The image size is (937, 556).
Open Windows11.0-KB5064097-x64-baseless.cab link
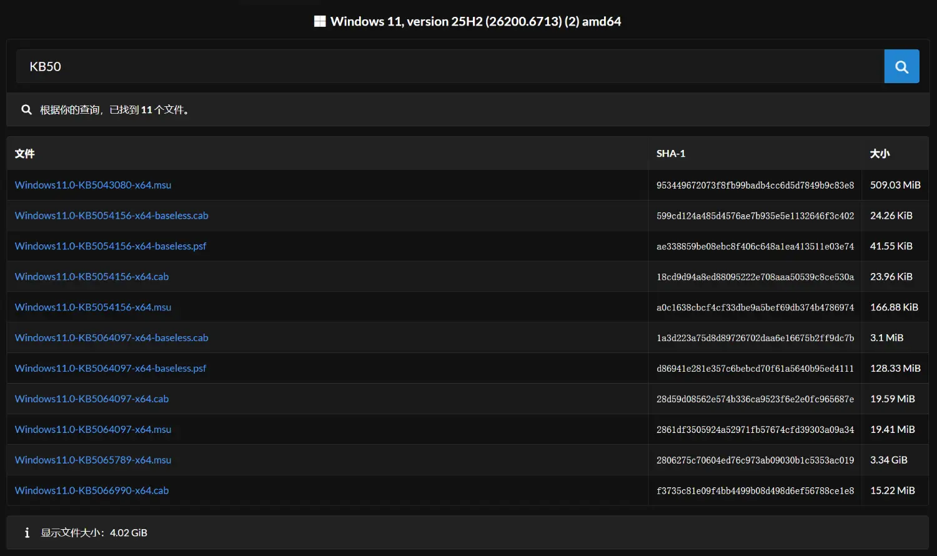point(112,338)
